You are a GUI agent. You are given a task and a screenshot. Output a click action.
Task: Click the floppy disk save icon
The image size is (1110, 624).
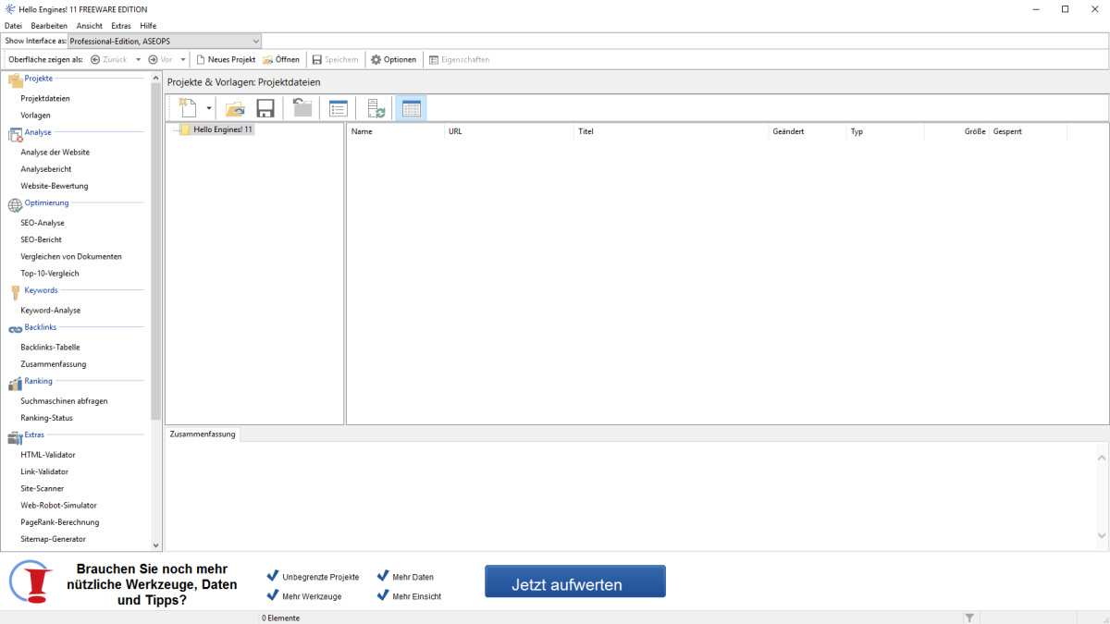click(x=265, y=108)
